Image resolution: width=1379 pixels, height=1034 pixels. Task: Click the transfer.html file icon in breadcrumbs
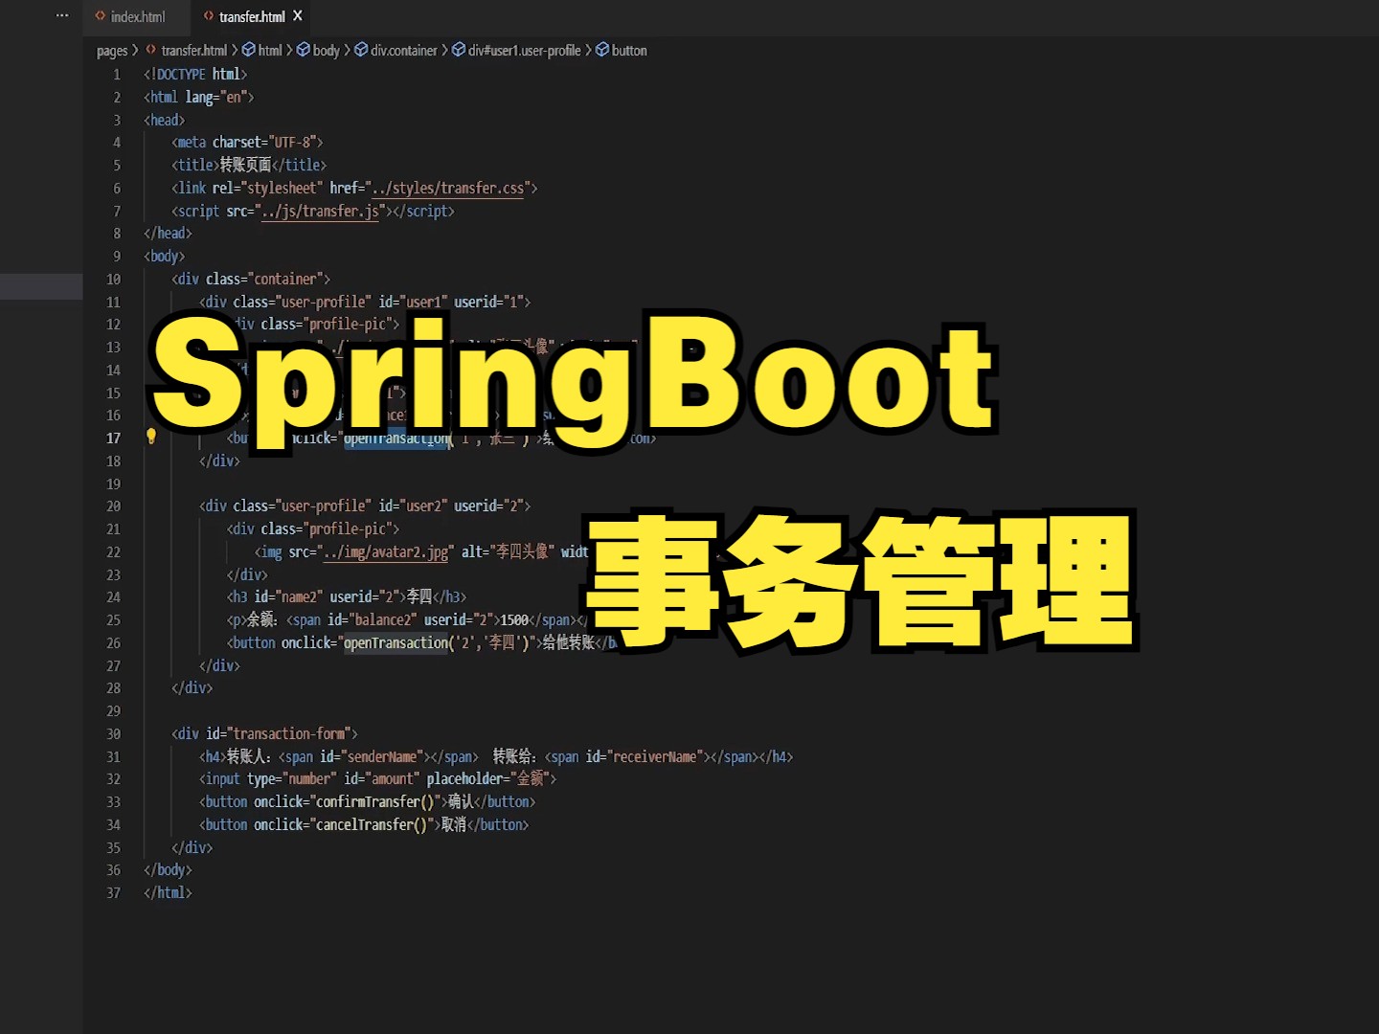tap(151, 50)
